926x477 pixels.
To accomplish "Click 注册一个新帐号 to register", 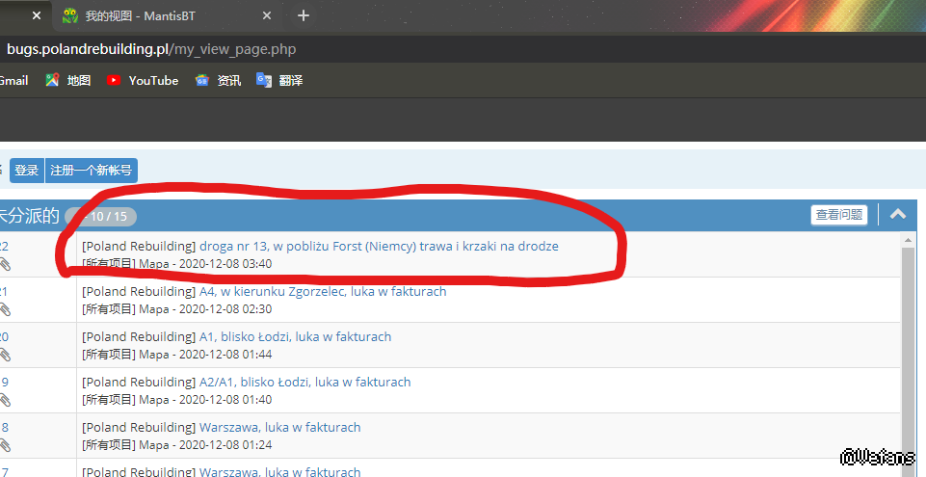I will [91, 171].
